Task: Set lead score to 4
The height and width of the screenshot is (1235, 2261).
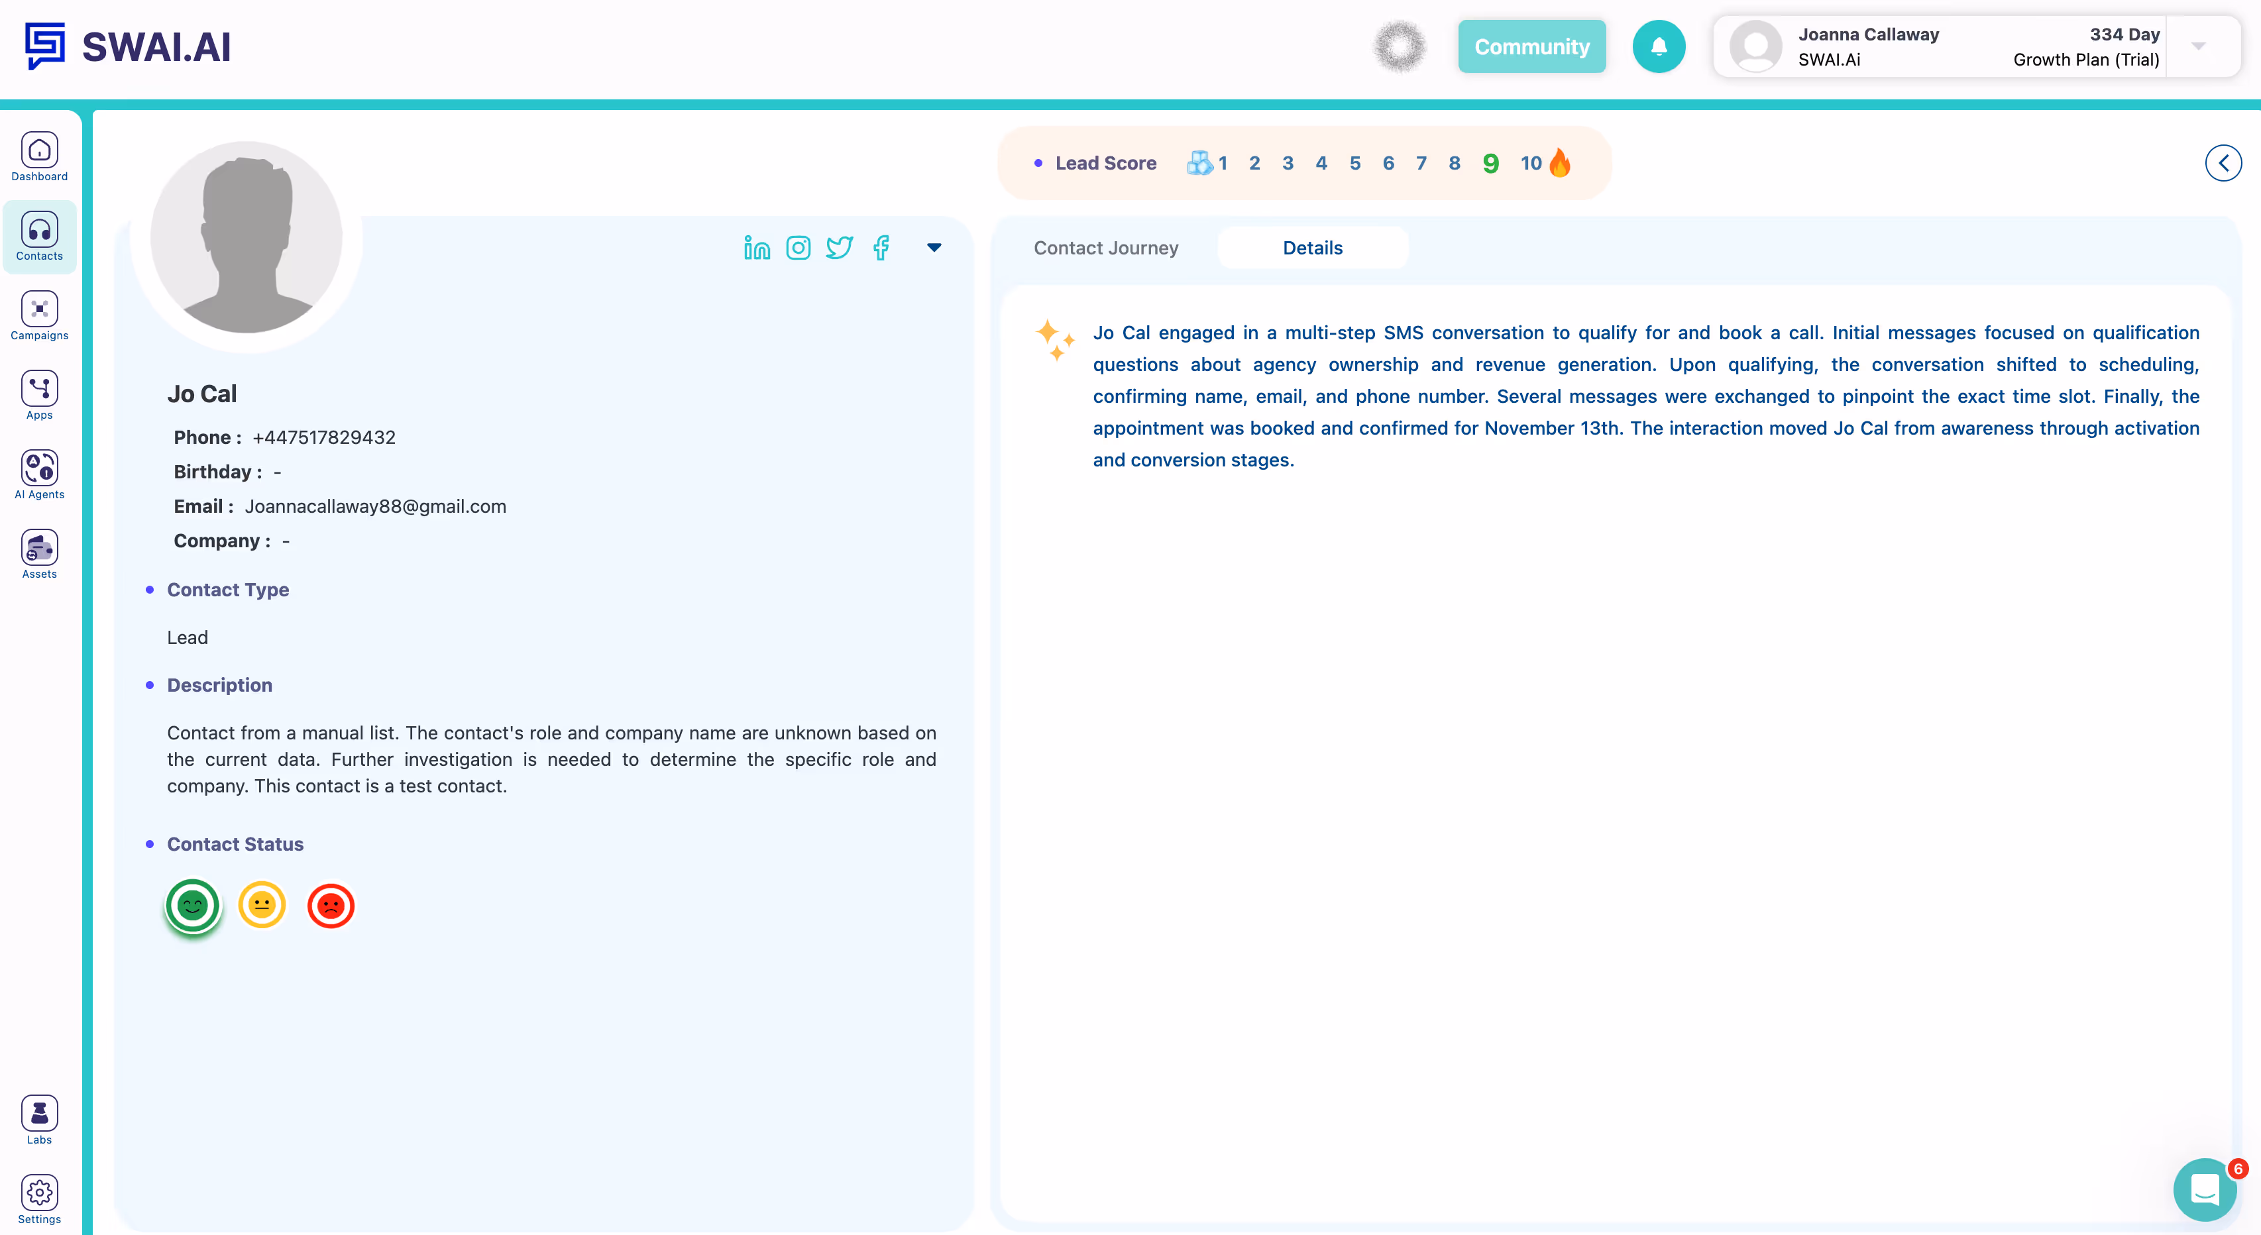Action: [x=1321, y=163]
